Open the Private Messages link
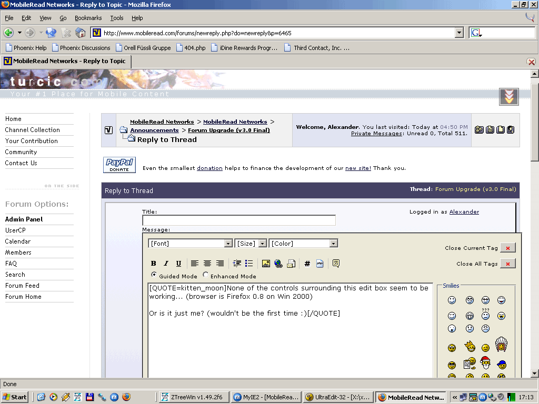 click(376, 133)
